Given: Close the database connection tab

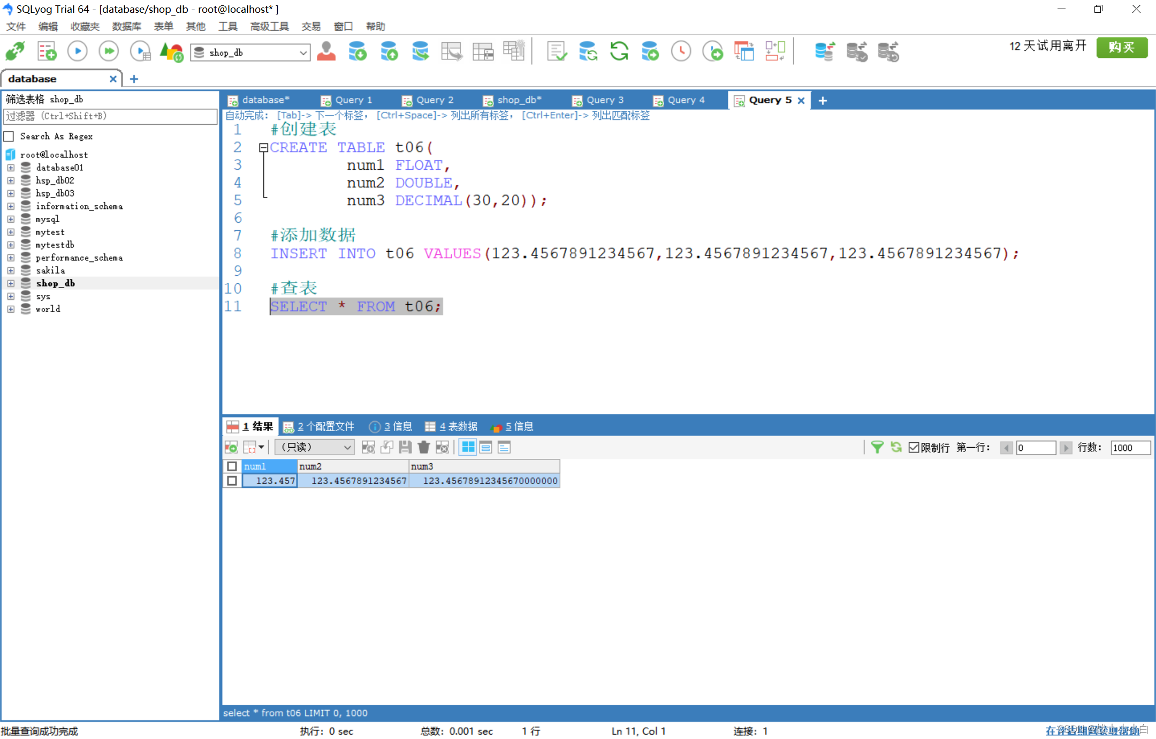Looking at the screenshot, I should pyautogui.click(x=113, y=79).
